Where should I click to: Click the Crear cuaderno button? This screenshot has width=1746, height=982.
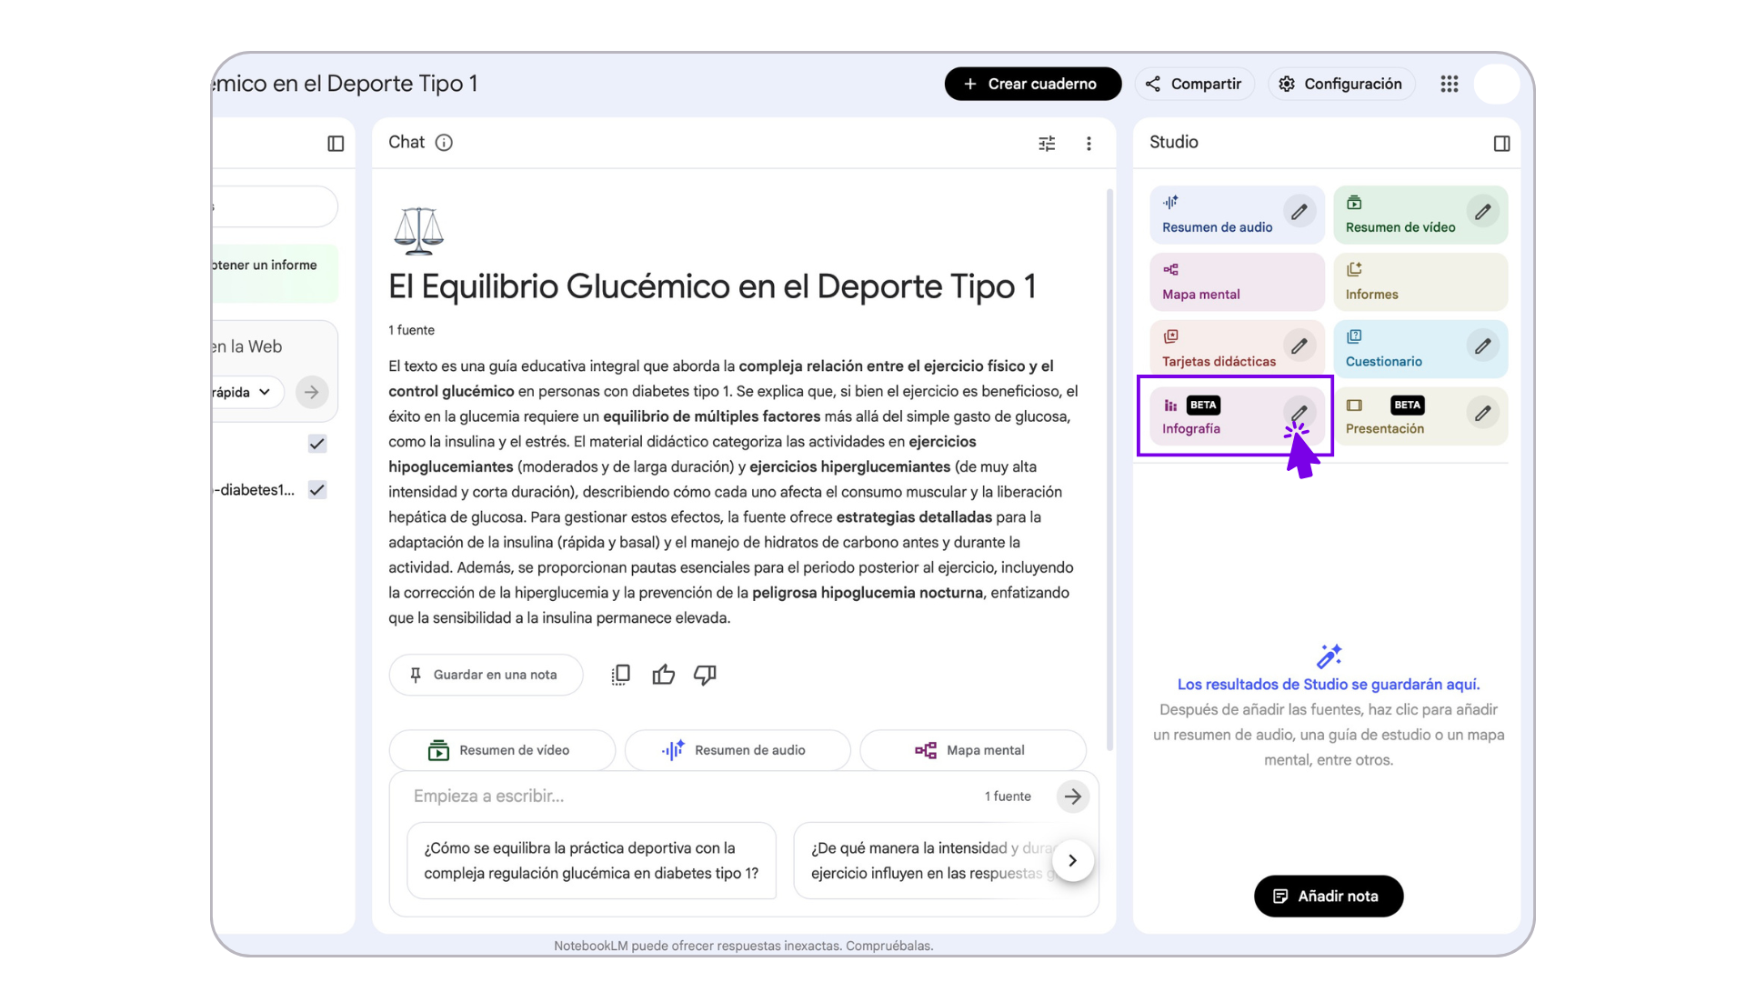tap(1032, 83)
